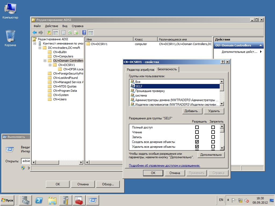Screen dimensions: 275x206
Task: Click the Добавить button to add a user
Action: point(192,111)
